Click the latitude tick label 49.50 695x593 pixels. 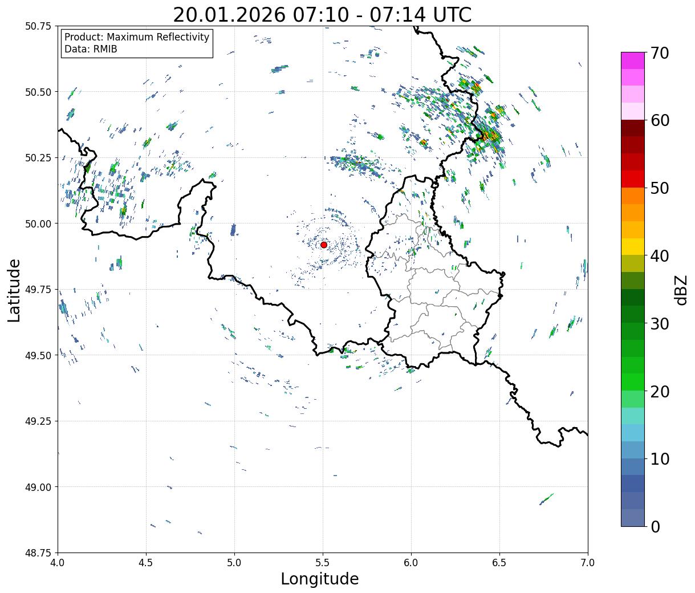click(x=38, y=355)
